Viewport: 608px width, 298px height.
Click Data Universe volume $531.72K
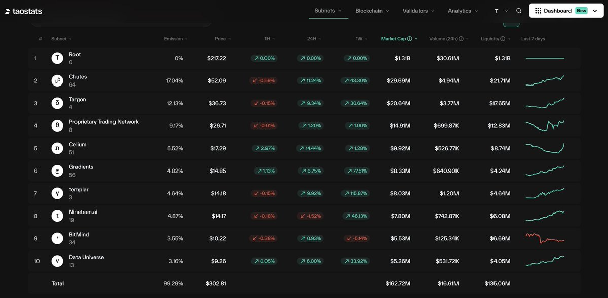447,261
